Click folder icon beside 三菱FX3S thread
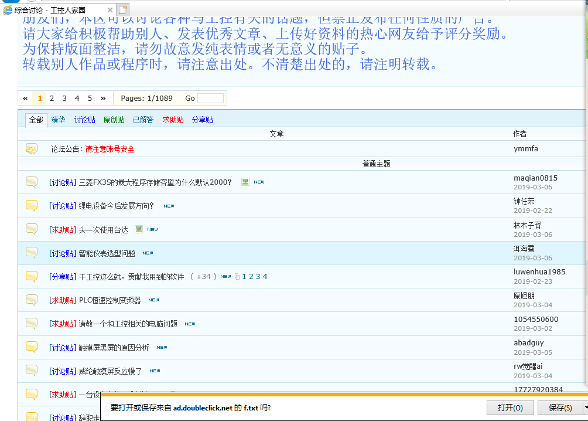Image resolution: width=588 pixels, height=421 pixels. pyautogui.click(x=32, y=182)
